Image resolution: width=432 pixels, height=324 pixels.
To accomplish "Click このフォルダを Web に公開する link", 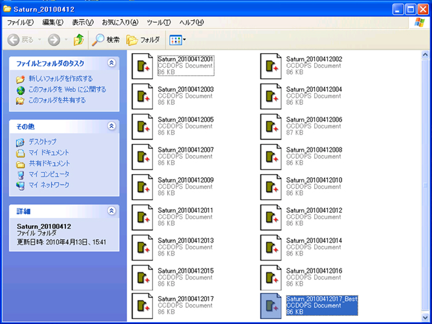I will (67, 89).
